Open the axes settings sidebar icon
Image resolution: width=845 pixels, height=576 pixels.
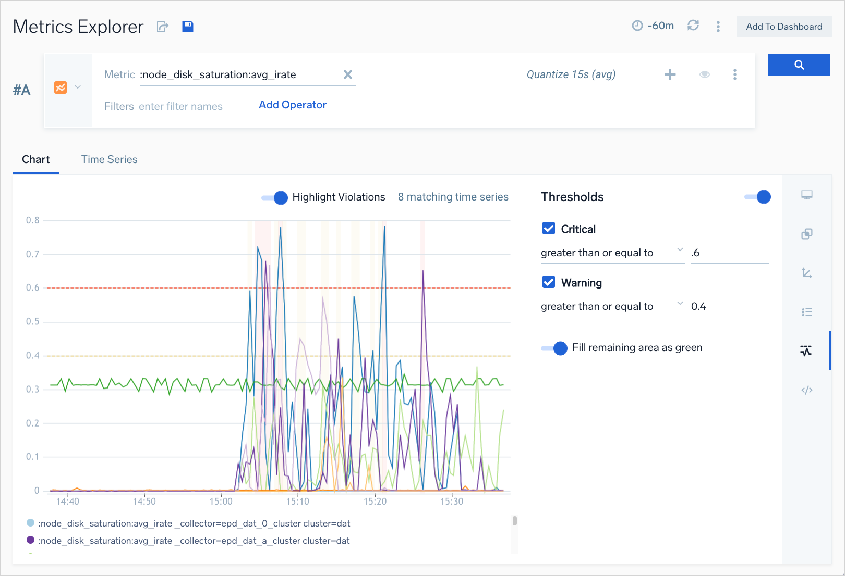[806, 273]
